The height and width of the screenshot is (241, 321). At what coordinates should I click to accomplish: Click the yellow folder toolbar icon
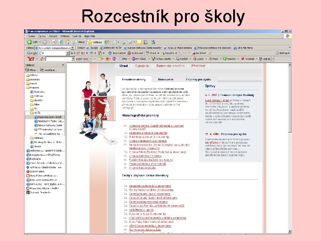(x=140, y=42)
